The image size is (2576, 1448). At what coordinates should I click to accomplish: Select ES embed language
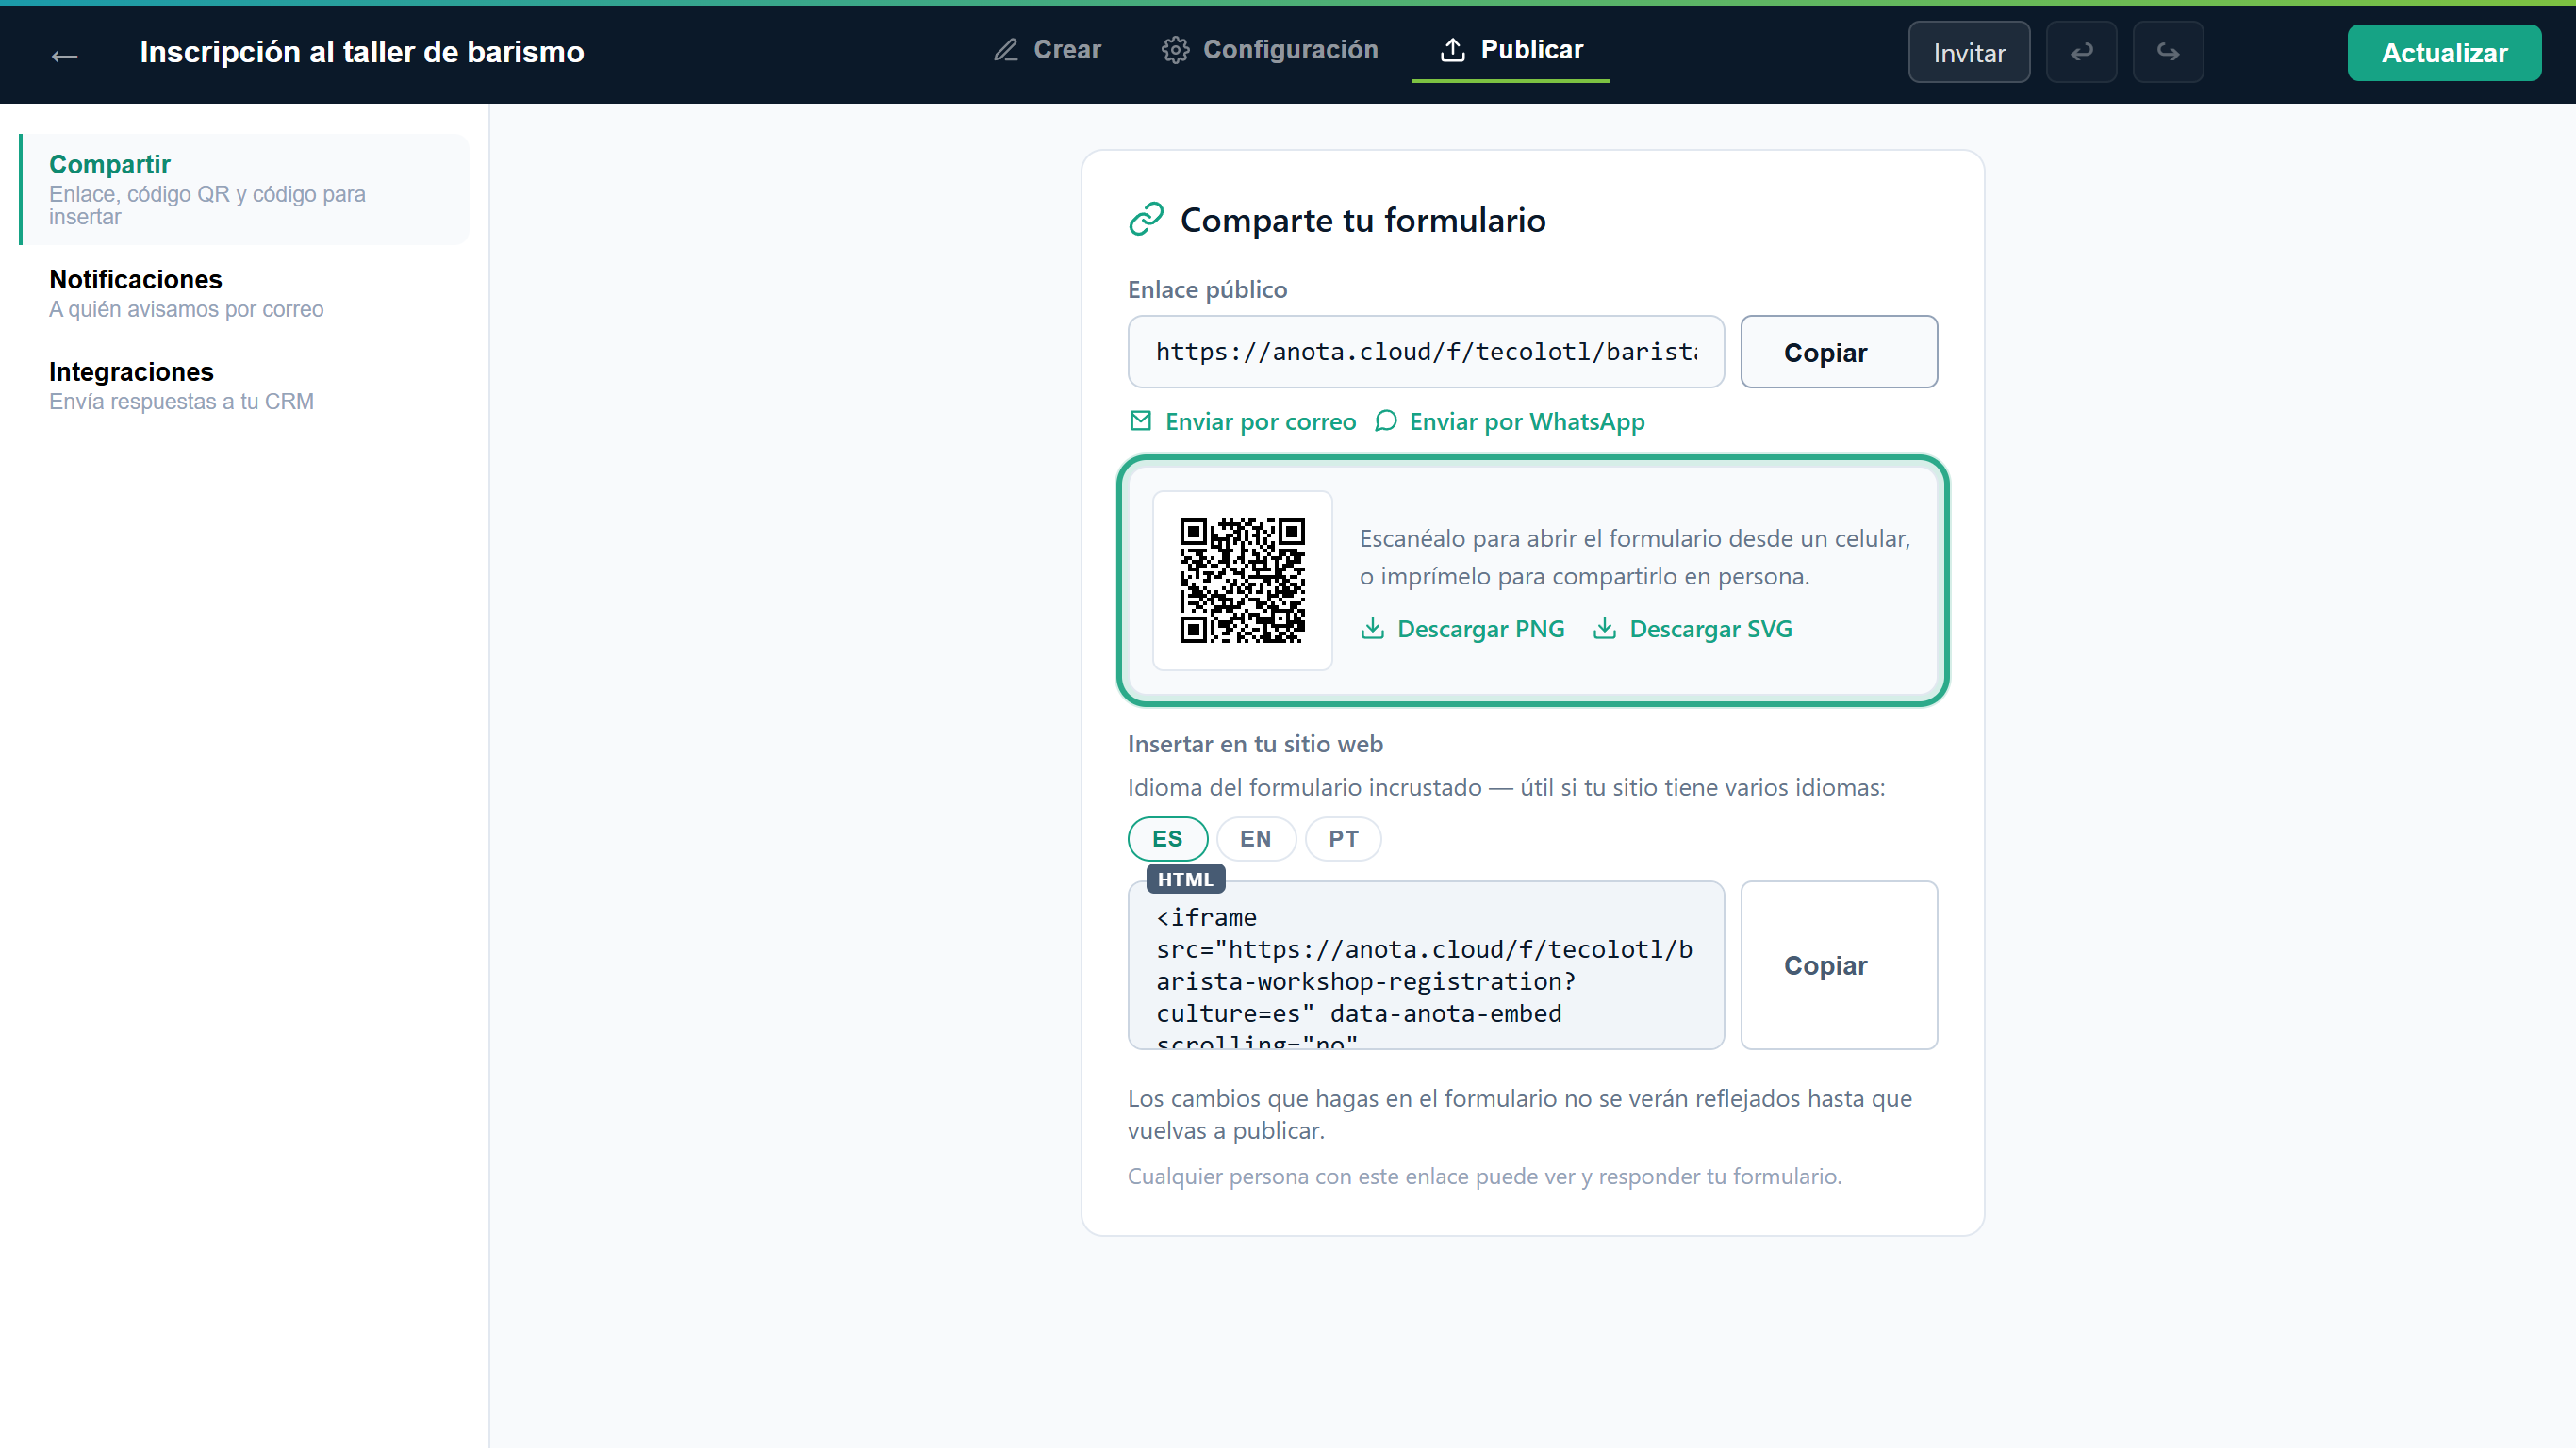click(1167, 838)
